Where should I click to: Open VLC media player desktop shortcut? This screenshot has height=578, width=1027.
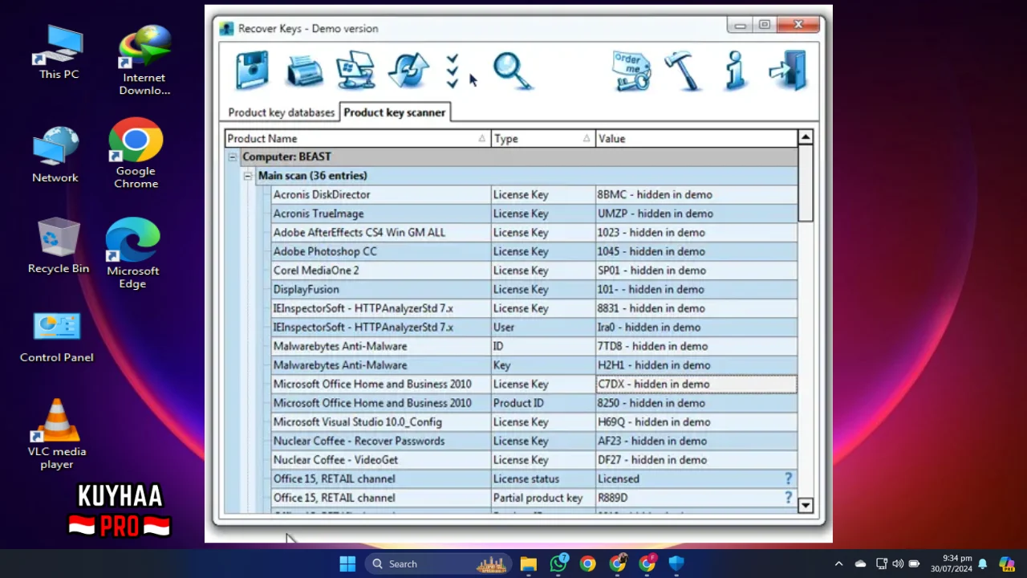point(57,434)
